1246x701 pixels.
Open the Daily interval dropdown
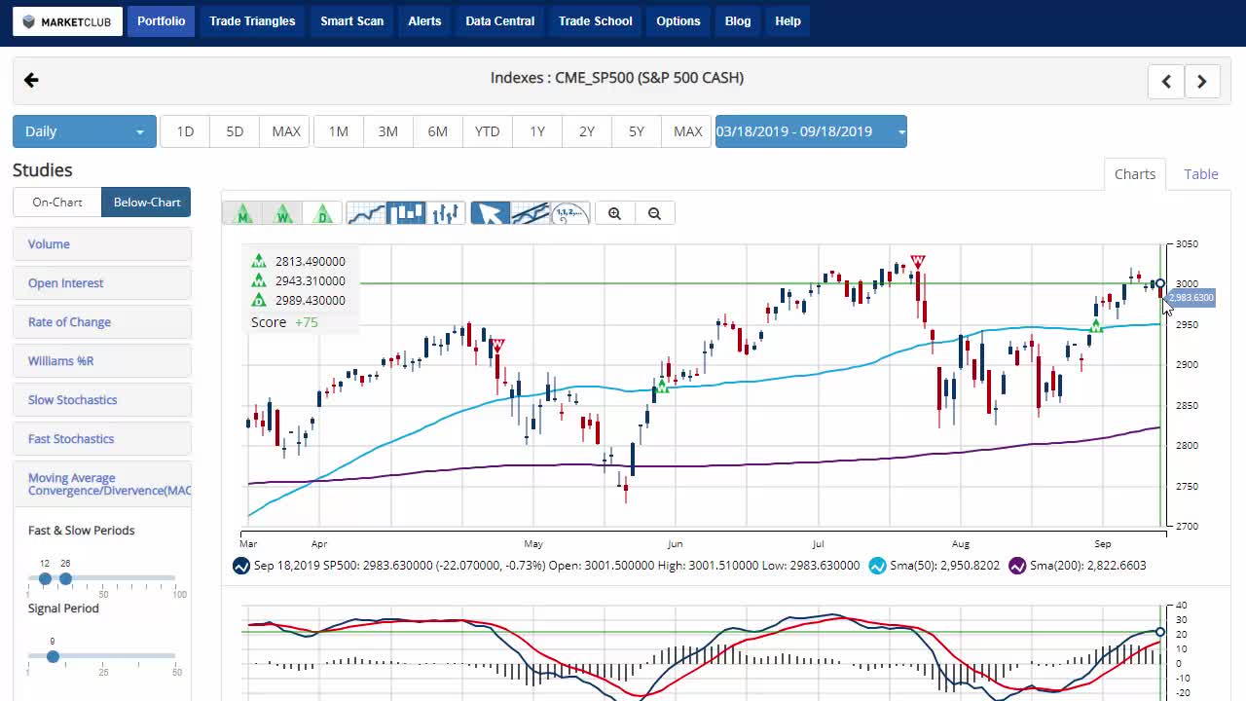coord(84,131)
